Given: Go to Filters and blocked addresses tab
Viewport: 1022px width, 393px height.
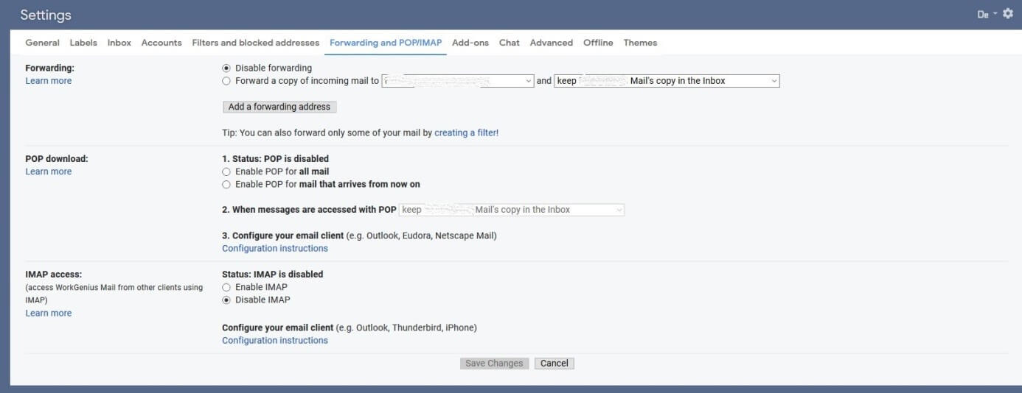Looking at the screenshot, I should pos(256,43).
